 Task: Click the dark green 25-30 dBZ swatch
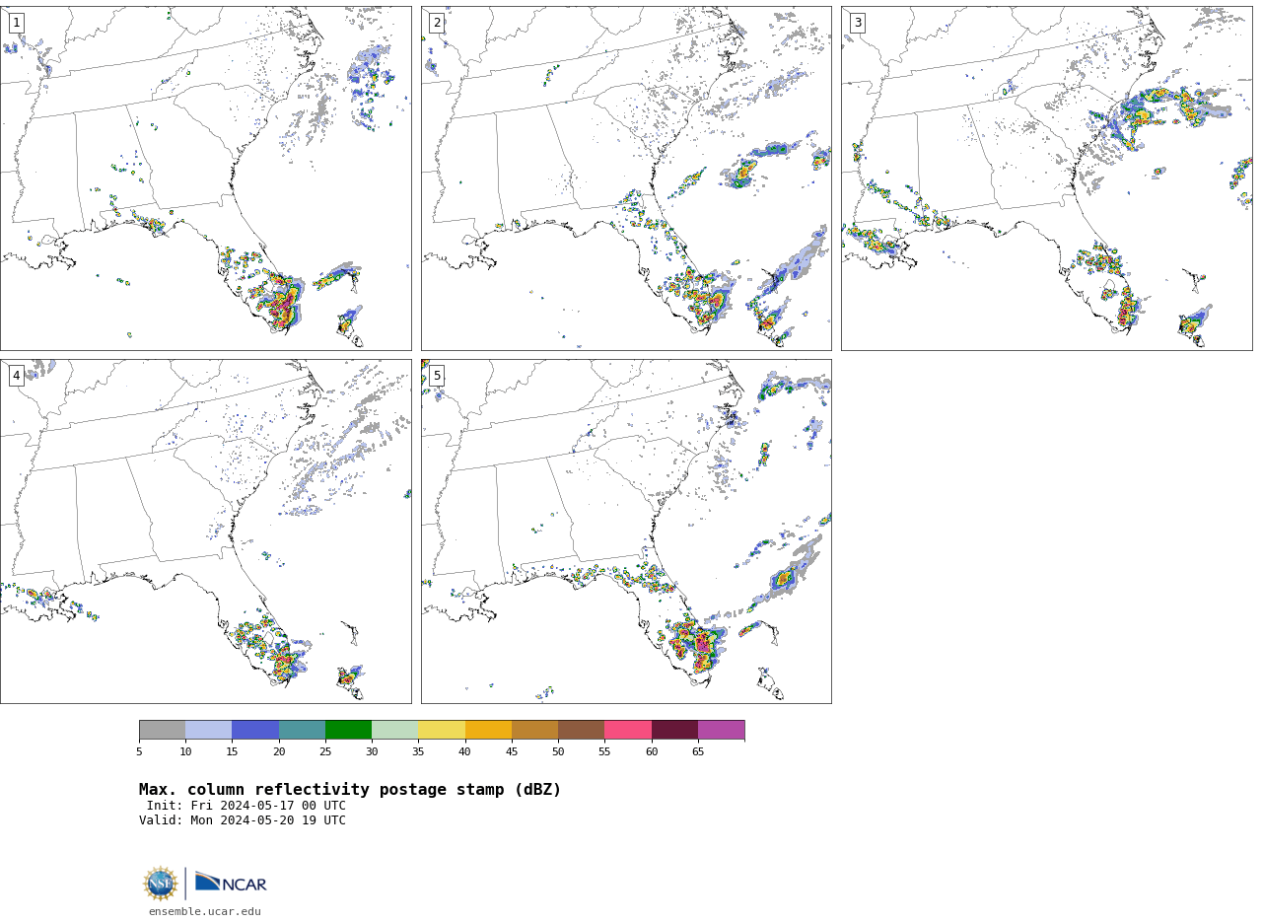[x=348, y=730]
